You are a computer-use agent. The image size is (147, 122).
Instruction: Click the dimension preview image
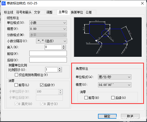108,37
